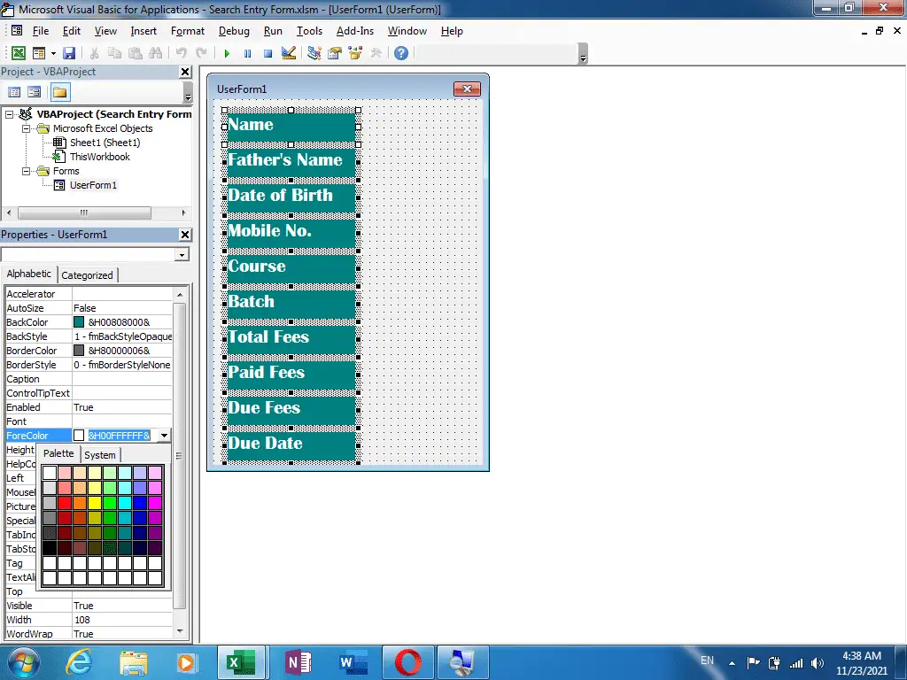The height and width of the screenshot is (680, 907).
Task: Close the Project - VBAProject panel
Action: coord(185,72)
